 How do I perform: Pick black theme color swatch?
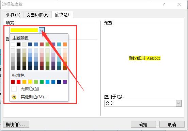(x=19, y=44)
